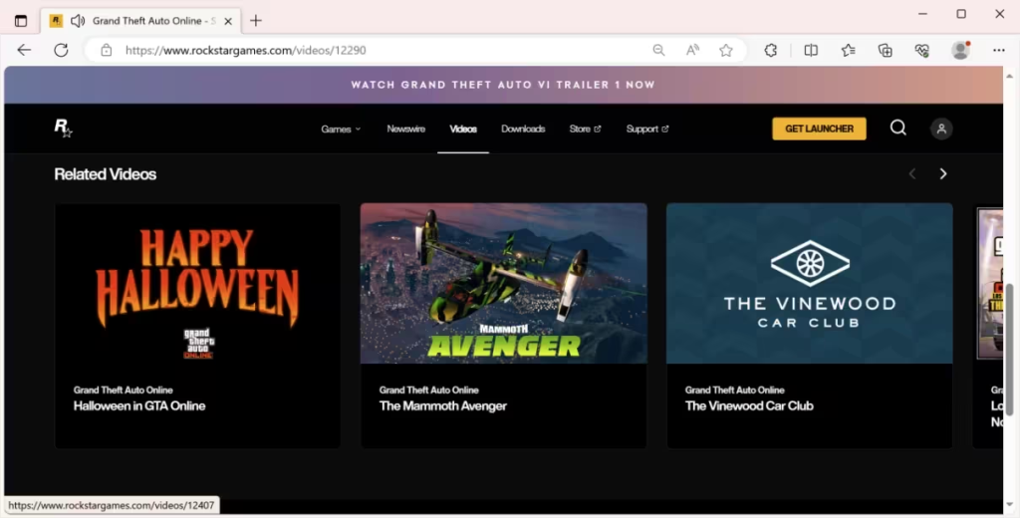Click the Related Videos heading
Viewport: 1020px width, 518px height.
tap(106, 173)
